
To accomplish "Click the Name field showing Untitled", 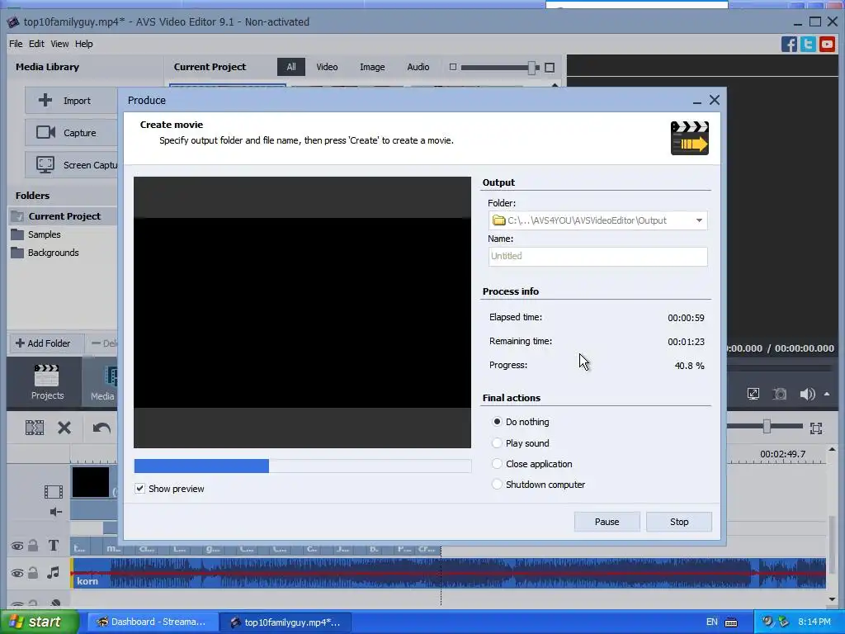I will click(597, 256).
